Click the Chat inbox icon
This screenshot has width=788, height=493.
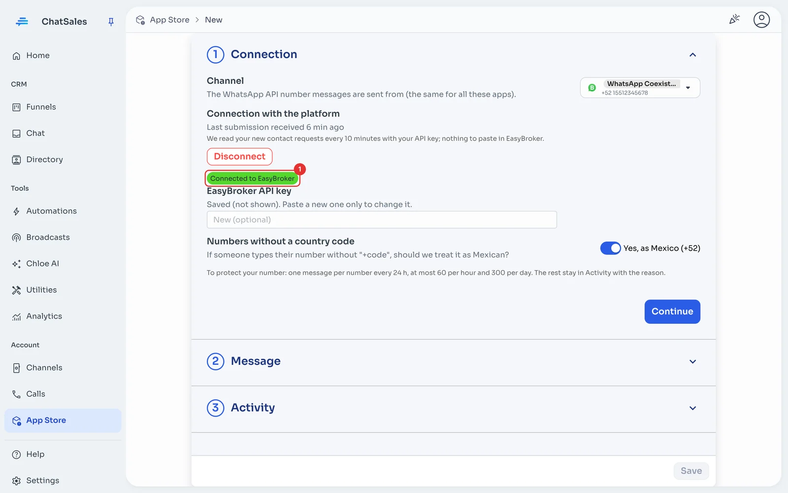click(16, 133)
